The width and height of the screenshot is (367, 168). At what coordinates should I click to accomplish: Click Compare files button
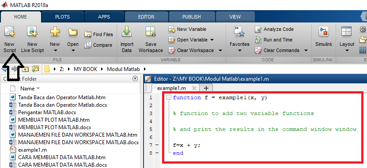98,45
